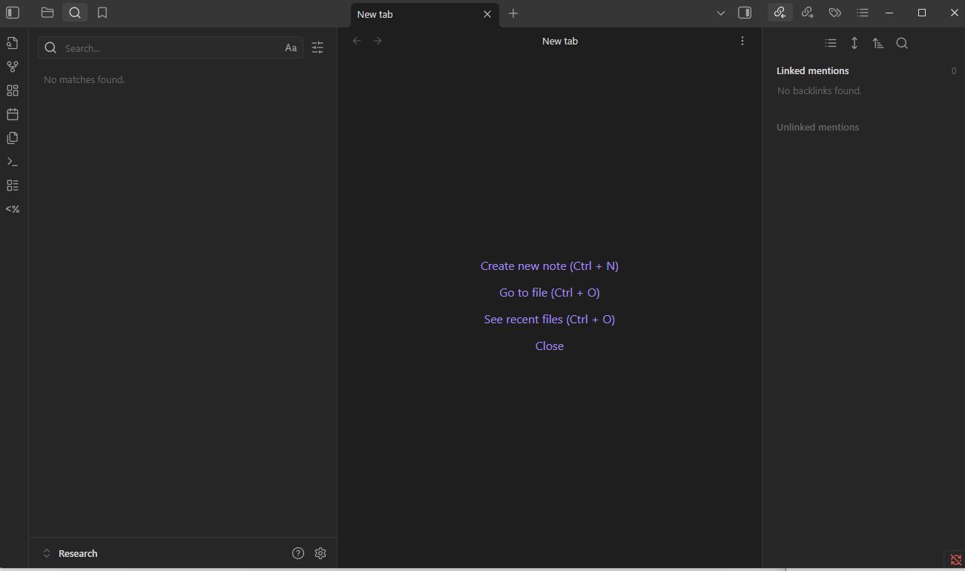Focus the Search input field

171,48
